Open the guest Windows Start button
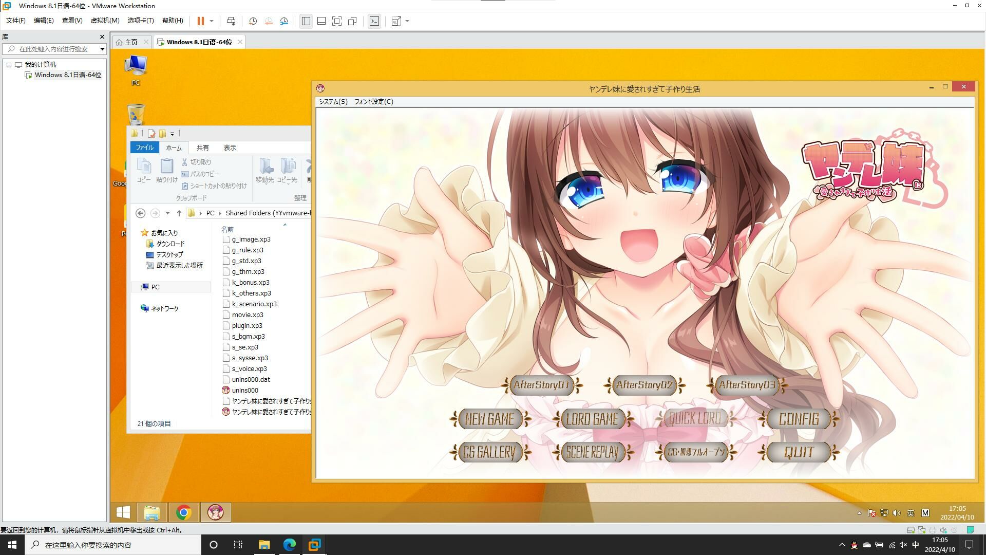The image size is (986, 555). click(x=123, y=512)
